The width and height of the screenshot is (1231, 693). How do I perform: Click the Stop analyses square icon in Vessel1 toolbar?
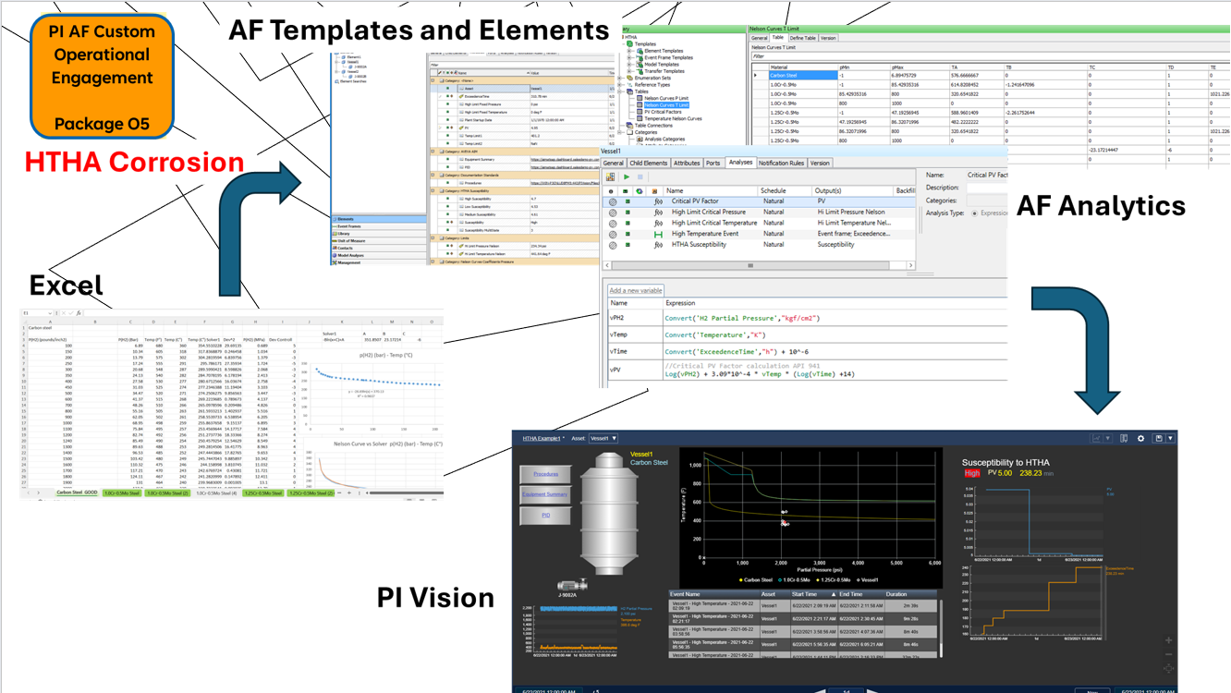point(640,176)
